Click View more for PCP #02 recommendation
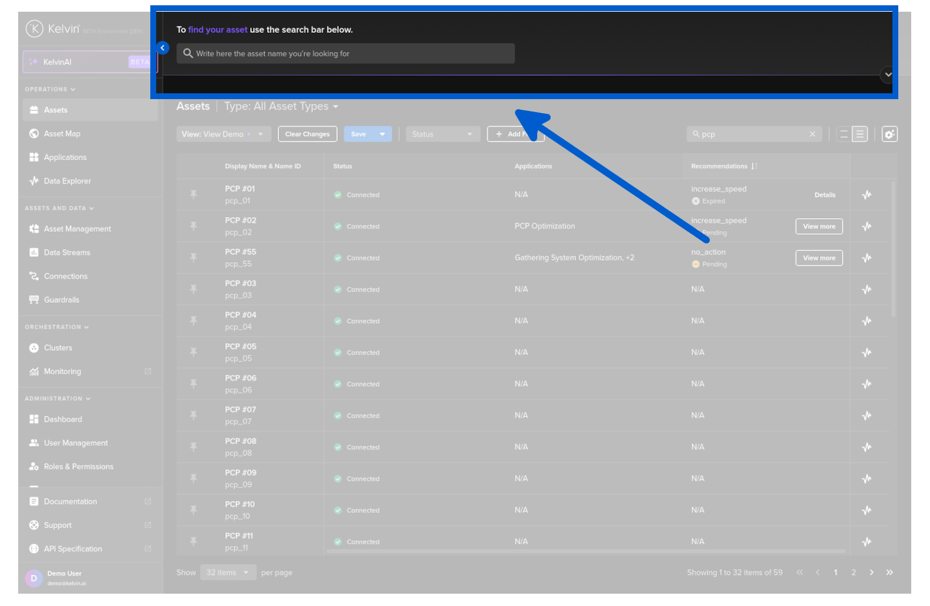Viewport: 930px width, 606px height. tap(818, 226)
